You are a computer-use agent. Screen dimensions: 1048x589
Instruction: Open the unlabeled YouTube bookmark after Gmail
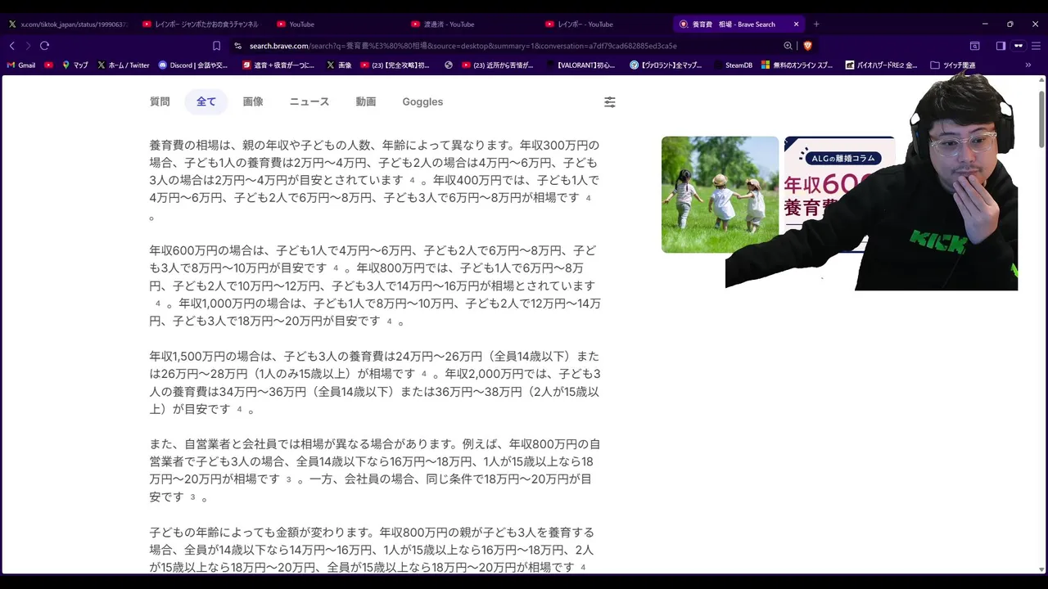pyautogui.click(x=49, y=65)
